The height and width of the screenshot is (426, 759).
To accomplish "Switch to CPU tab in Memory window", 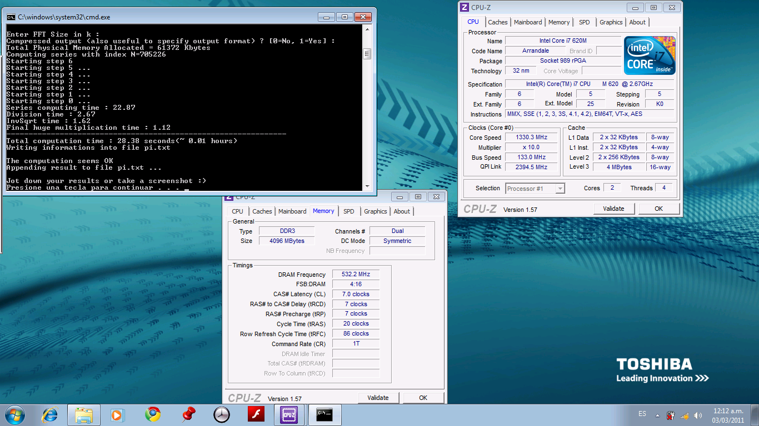I will click(238, 211).
